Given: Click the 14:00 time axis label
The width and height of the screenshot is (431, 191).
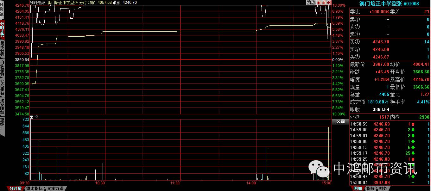Looking at the screenshot, I should 251,183.
